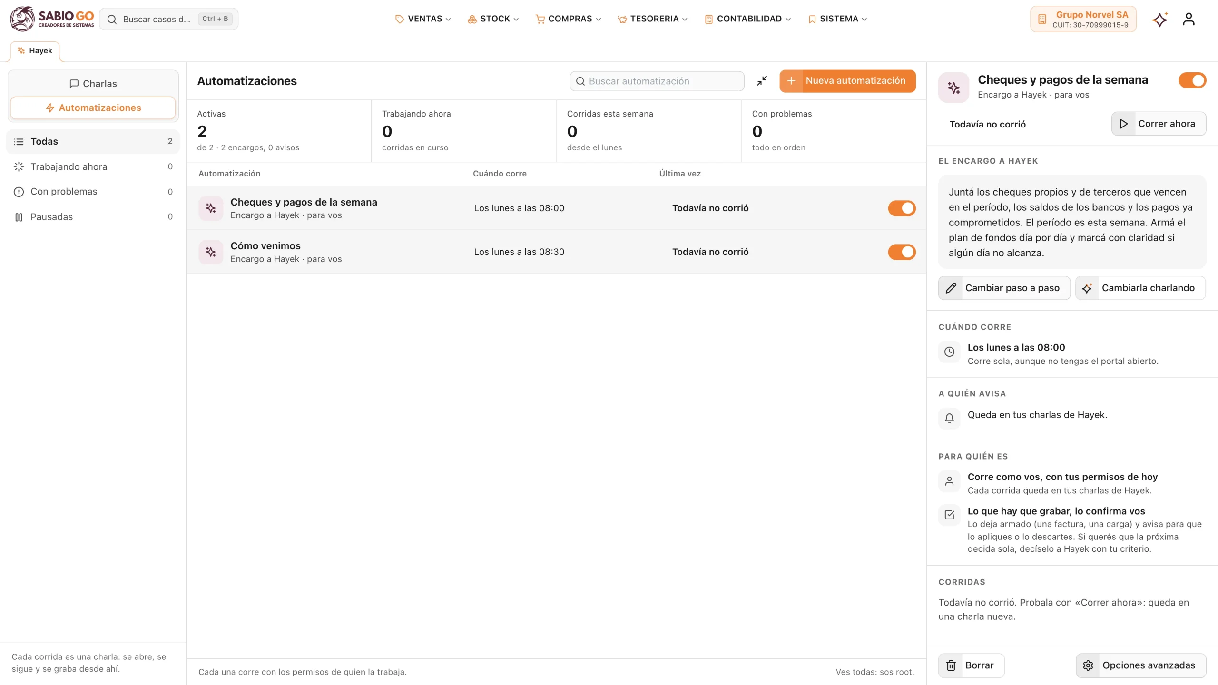Click the company building icon in Grupo Norvel badge
1218x685 pixels.
[1042, 19]
